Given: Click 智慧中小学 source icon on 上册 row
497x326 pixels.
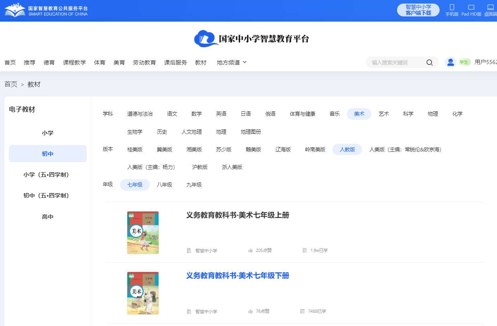Looking at the screenshot, I should click(x=189, y=251).
